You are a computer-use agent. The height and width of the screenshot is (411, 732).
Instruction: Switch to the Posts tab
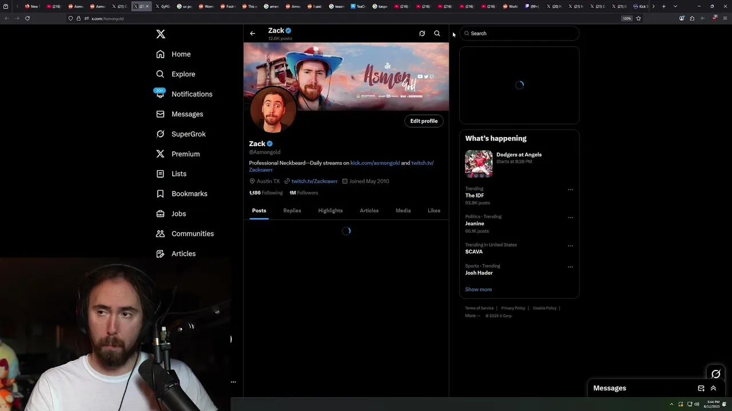point(259,211)
